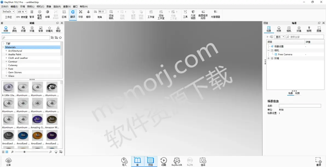Image resolution: width=326 pixels, height=167 pixels.
Task: Open the 帮助(H) menu
Action: [84, 7]
